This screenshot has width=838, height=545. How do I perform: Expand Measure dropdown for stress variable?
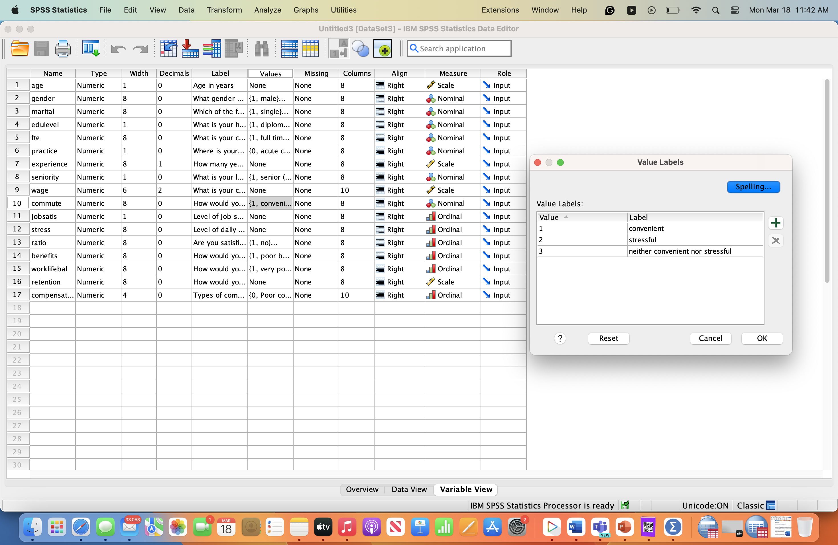tap(452, 229)
